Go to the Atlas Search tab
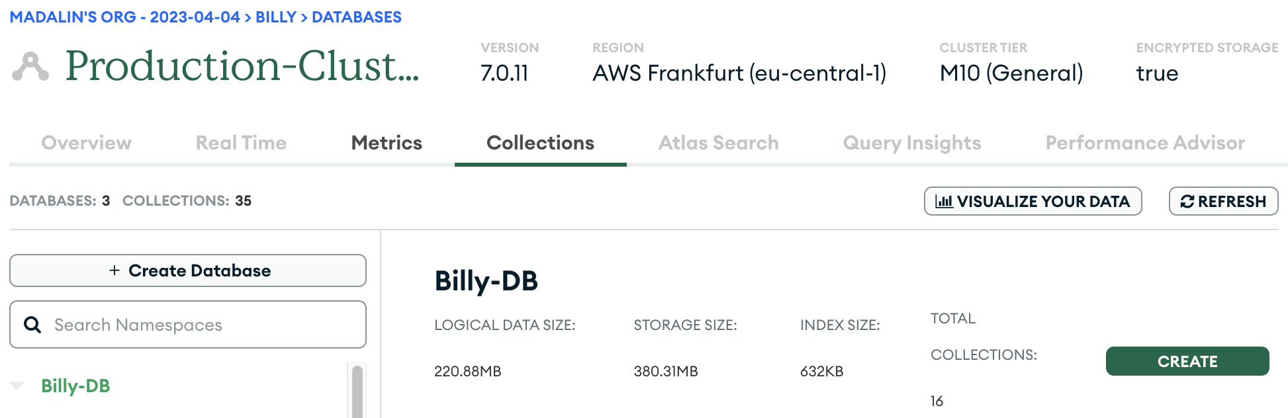This screenshot has height=418, width=1288. 718,143
